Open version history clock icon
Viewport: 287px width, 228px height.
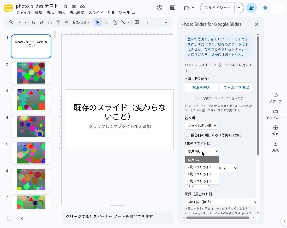pos(160,8)
